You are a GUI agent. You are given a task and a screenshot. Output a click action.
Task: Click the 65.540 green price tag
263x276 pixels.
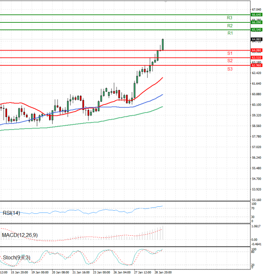(x=256, y=29)
